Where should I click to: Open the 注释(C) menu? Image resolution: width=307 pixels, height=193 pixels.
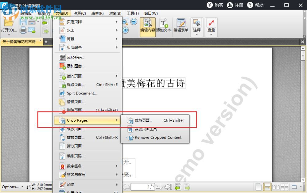80,13
